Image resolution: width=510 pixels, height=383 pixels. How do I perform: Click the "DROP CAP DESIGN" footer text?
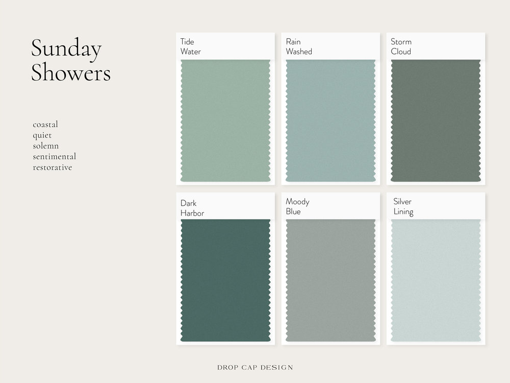coord(254,367)
